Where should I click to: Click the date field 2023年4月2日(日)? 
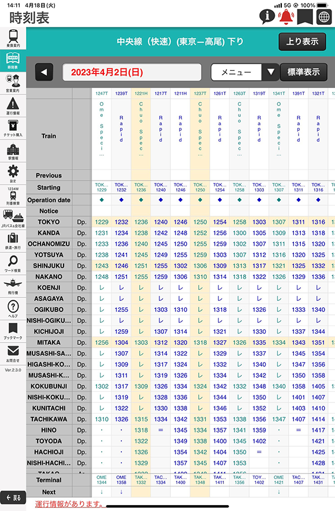(132, 72)
